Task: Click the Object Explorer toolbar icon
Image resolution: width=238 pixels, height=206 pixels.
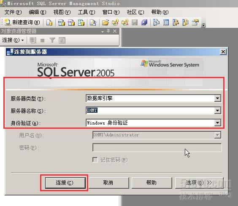Action: [x=176, y=22]
